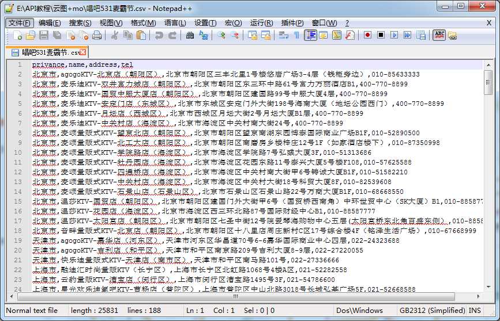Save the current recorded macro icon

pos(421,35)
